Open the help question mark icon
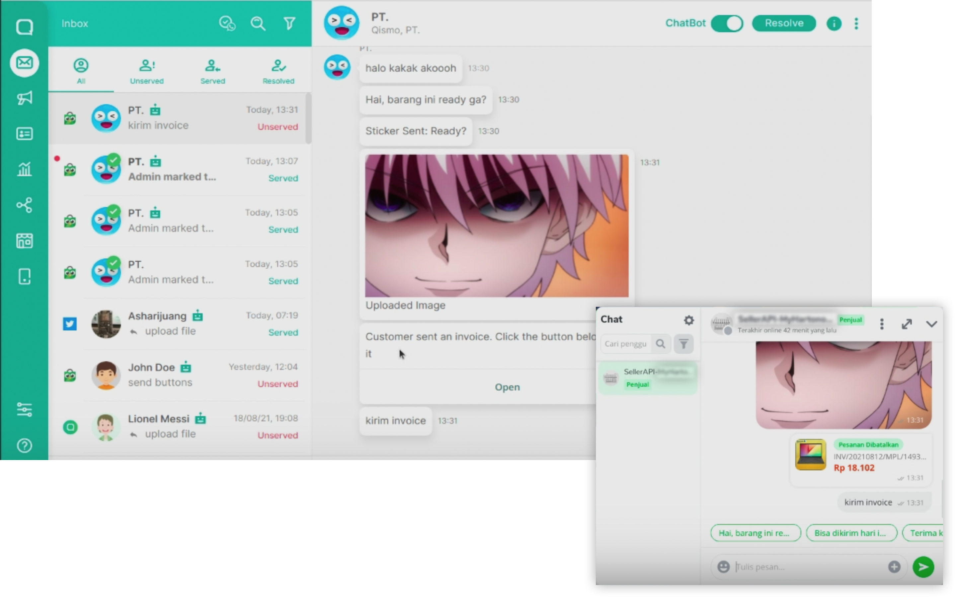Screen dimensions: 955x597 click(x=25, y=445)
